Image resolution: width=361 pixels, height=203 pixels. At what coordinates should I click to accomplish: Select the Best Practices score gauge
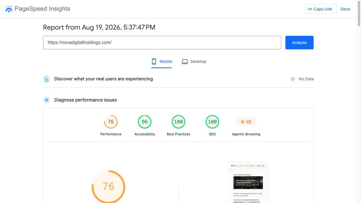tap(178, 122)
